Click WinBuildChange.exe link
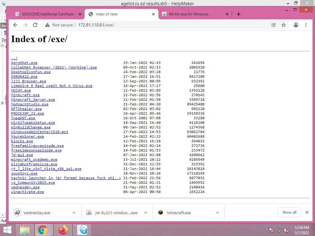This screenshot has height=236, width=315. pos(31,128)
